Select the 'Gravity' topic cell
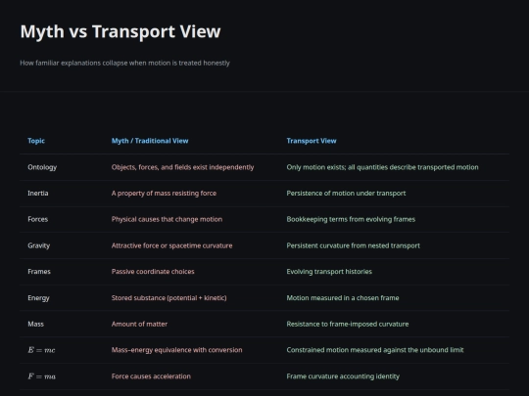Image resolution: width=529 pixels, height=396 pixels. coord(39,245)
